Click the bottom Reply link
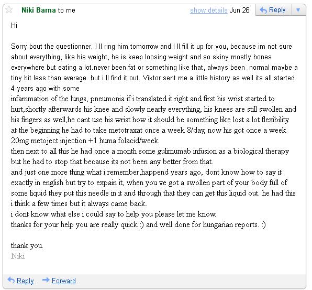The width and height of the screenshot is (312, 290). 25,281
